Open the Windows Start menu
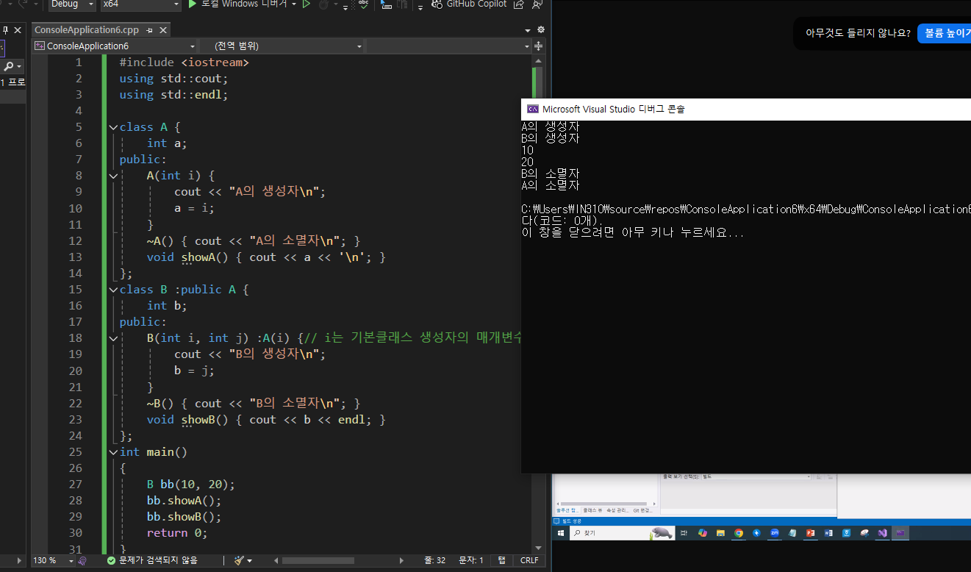This screenshot has height=572, width=971. 561,533
